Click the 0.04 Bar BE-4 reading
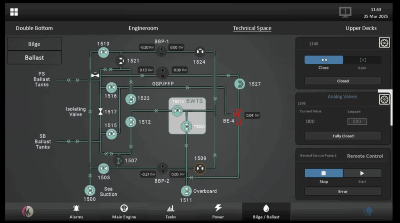400x223 pixels. (253, 115)
